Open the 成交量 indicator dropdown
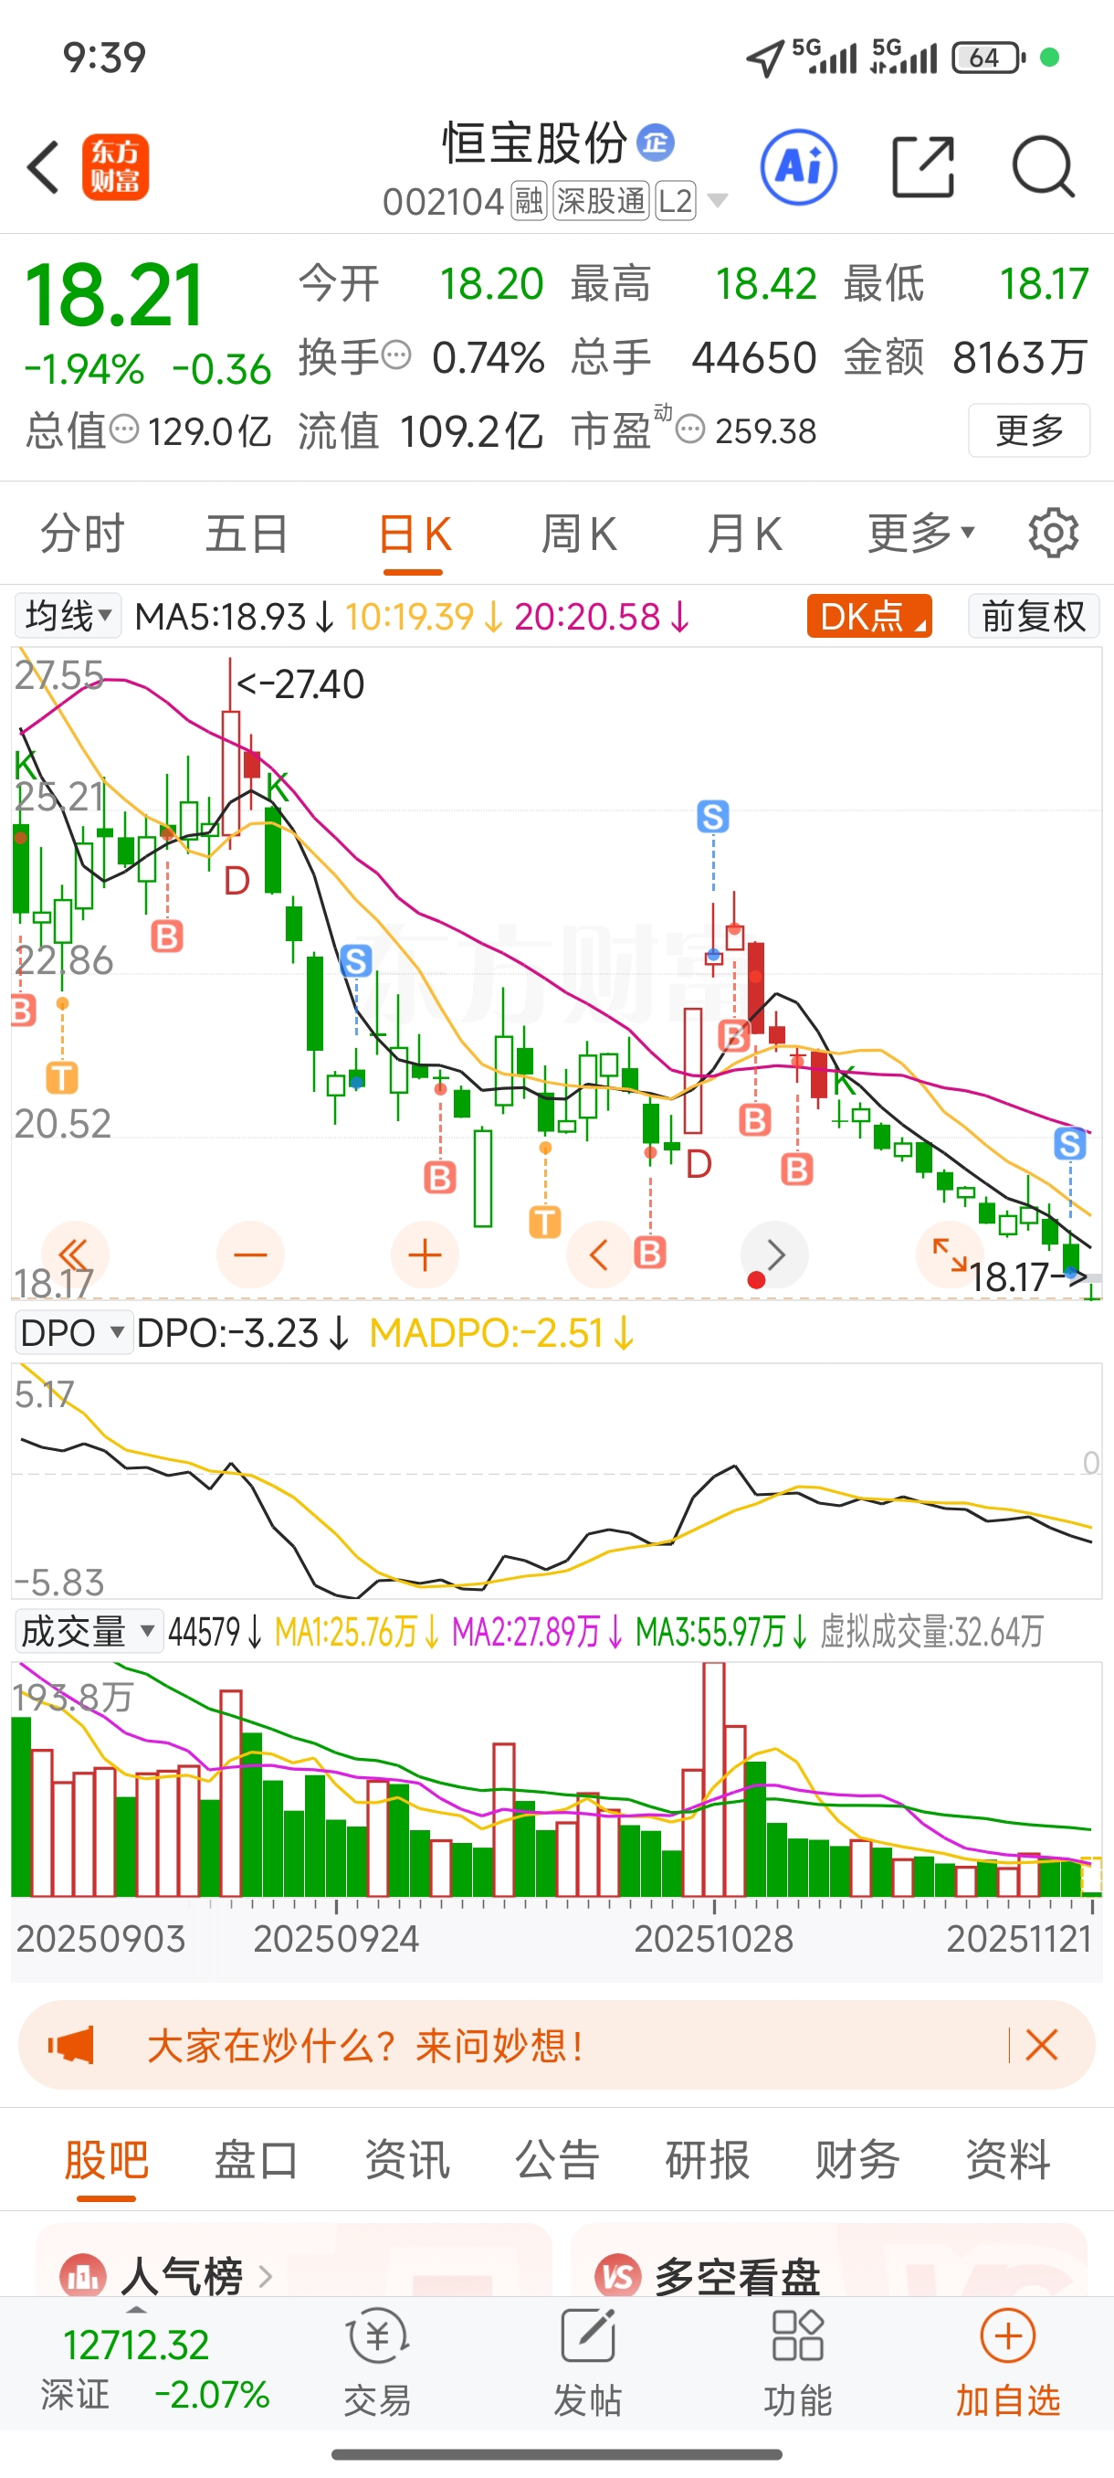 click(89, 1632)
